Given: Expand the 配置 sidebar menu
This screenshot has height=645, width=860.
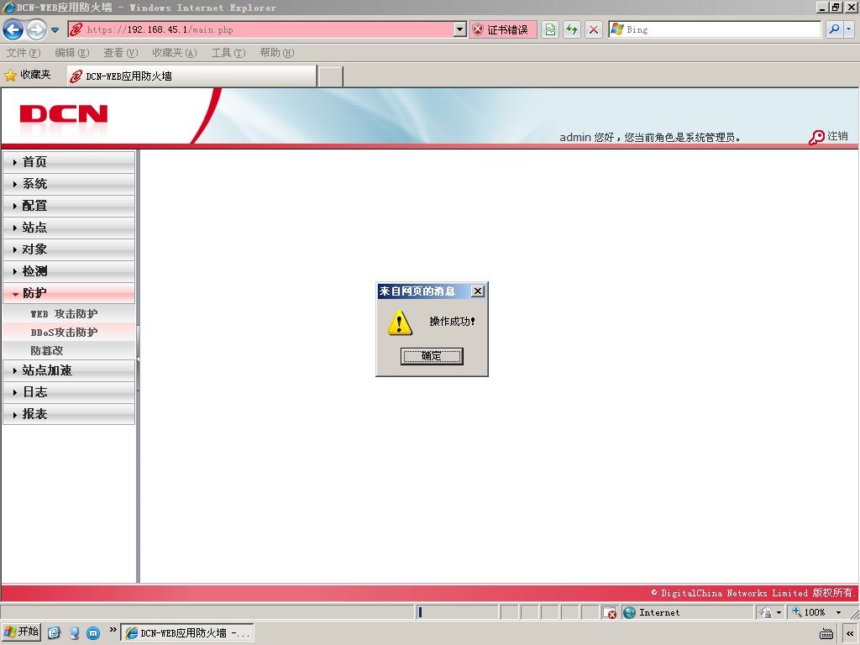Looking at the screenshot, I should coord(69,206).
